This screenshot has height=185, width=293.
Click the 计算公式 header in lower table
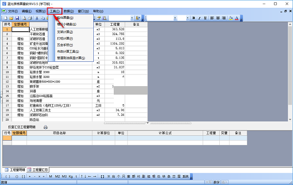click(165, 133)
